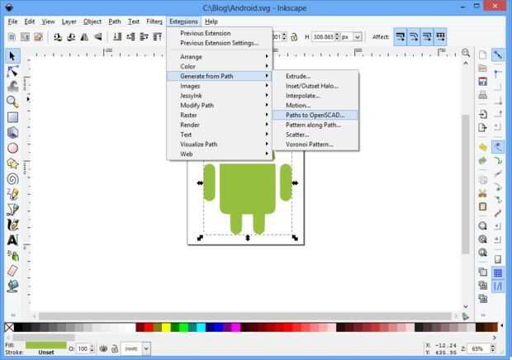The width and height of the screenshot is (512, 360).
Task: Click the rotate counter-clockwise icon
Action: (x=58, y=37)
